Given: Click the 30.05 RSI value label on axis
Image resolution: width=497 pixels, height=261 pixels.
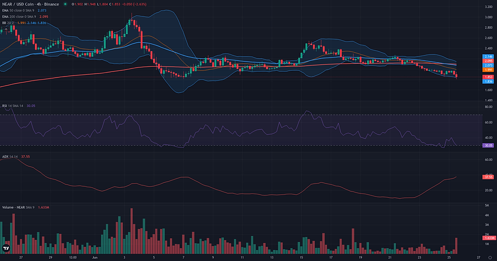Looking at the screenshot, I should coord(488,145).
